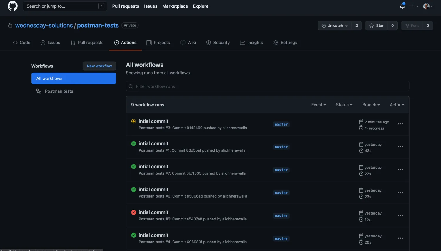Open the user avatar menu

(428, 6)
